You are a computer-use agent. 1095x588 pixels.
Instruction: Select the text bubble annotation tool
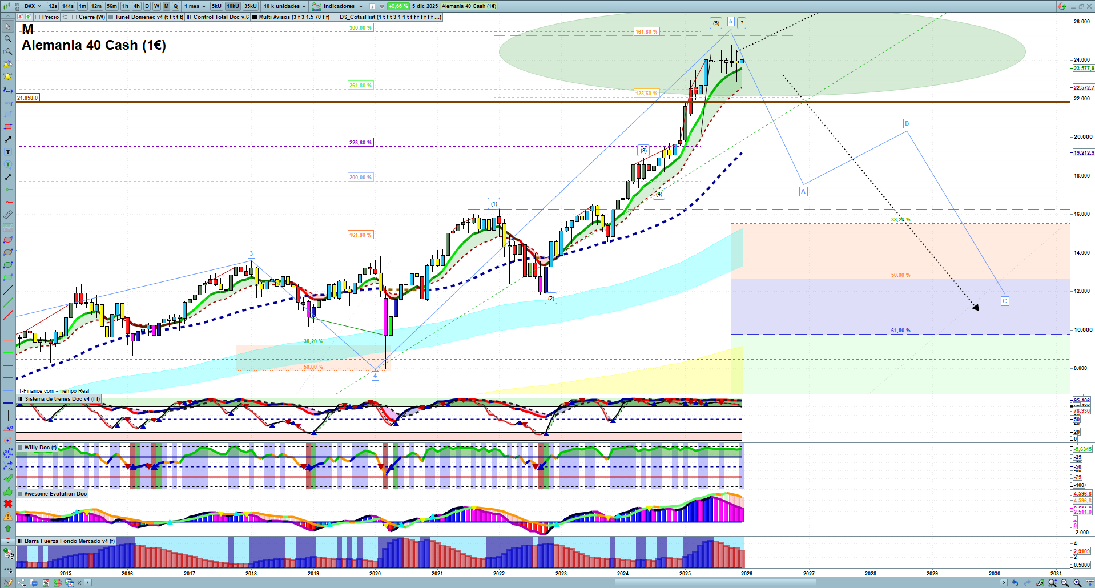(8, 164)
